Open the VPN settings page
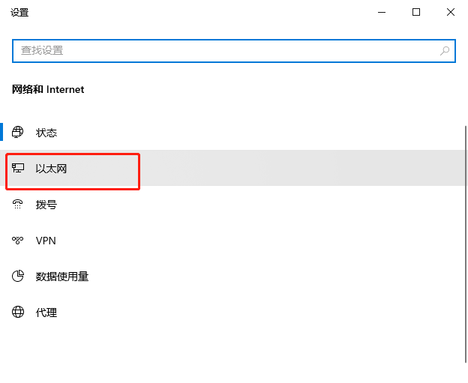The image size is (468, 383). [232, 241]
